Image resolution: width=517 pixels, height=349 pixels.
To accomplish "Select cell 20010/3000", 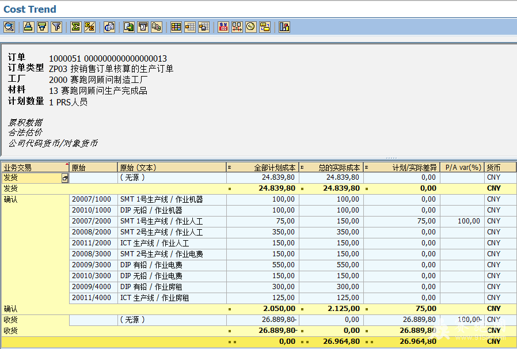I will point(93,275).
